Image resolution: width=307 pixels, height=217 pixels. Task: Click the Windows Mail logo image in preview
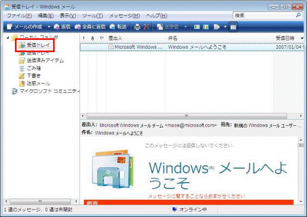(113, 169)
